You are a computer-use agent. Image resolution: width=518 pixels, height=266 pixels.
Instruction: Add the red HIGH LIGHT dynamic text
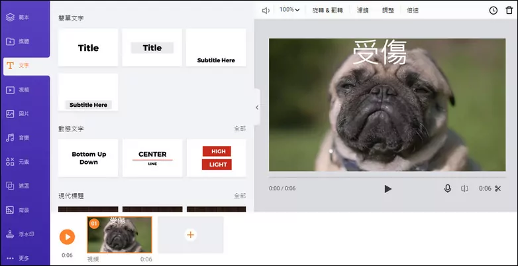217,158
